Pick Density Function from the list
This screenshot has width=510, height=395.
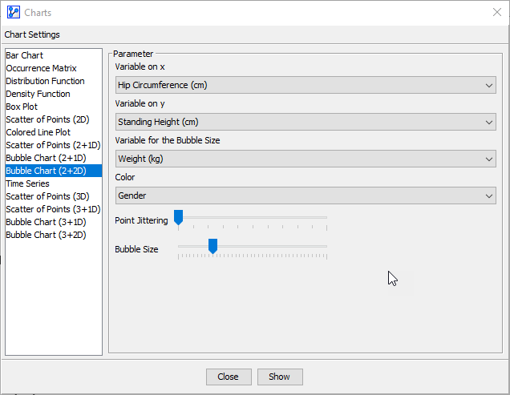(38, 94)
